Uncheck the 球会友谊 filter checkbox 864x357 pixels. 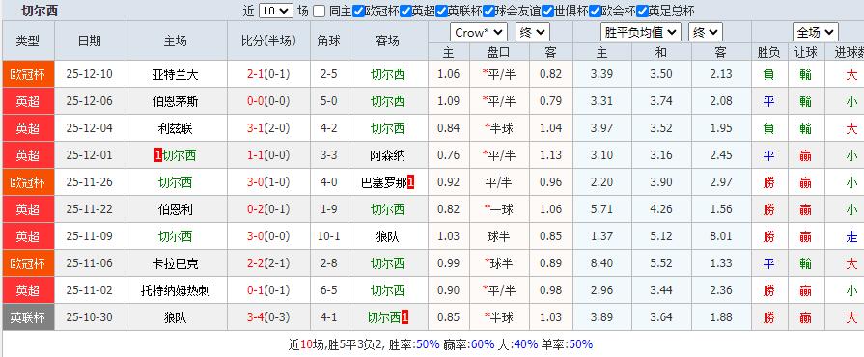pos(488,11)
